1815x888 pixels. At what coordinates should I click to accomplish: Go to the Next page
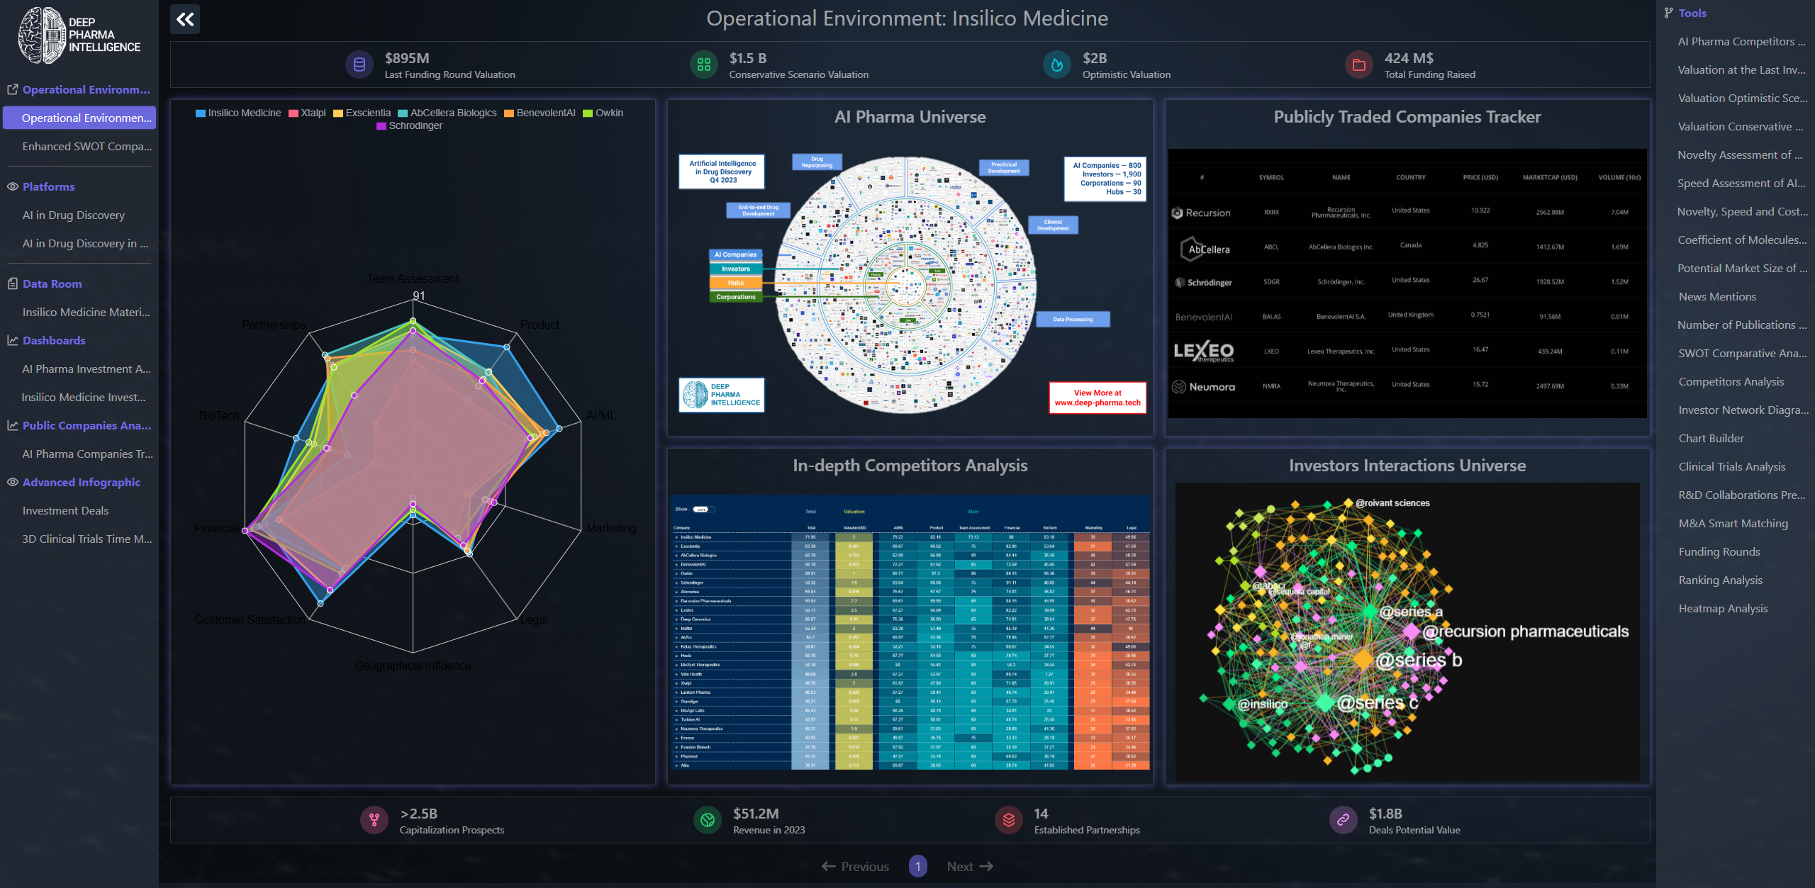[969, 866]
